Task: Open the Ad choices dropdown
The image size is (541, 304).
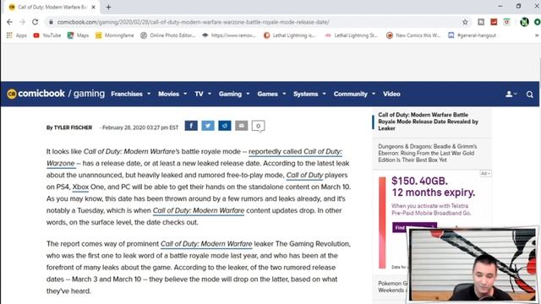Action: [x=485, y=173]
